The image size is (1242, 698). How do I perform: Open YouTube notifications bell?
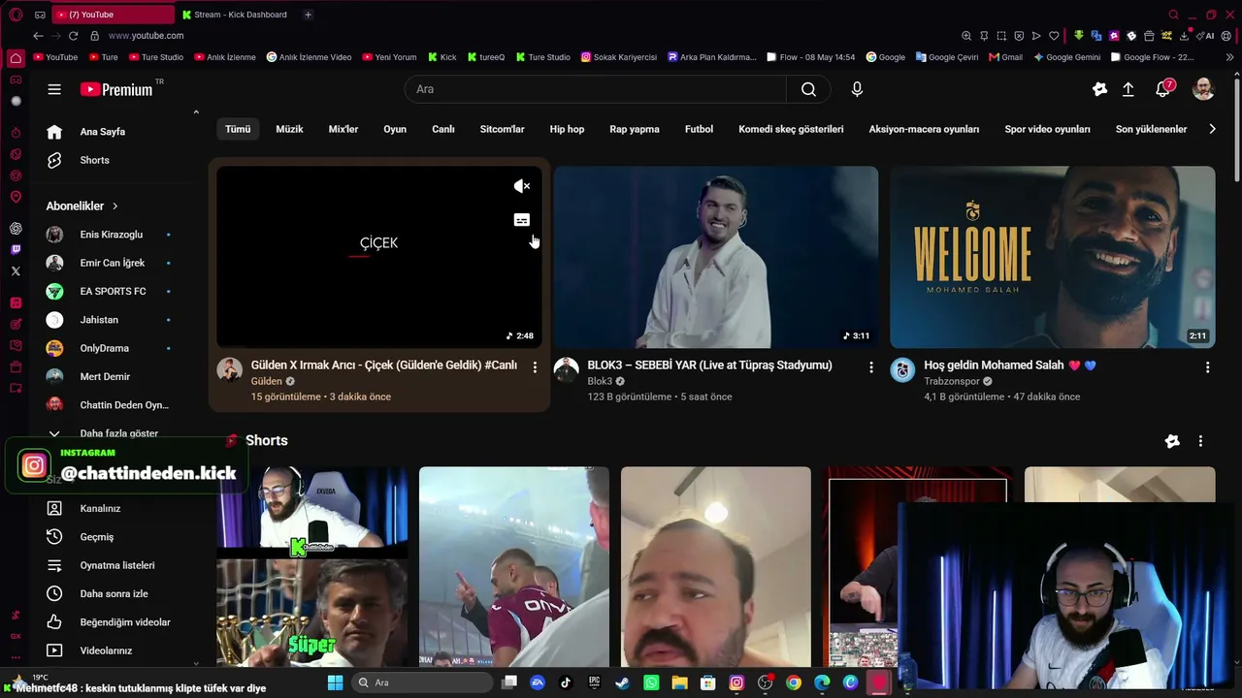[x=1162, y=89]
